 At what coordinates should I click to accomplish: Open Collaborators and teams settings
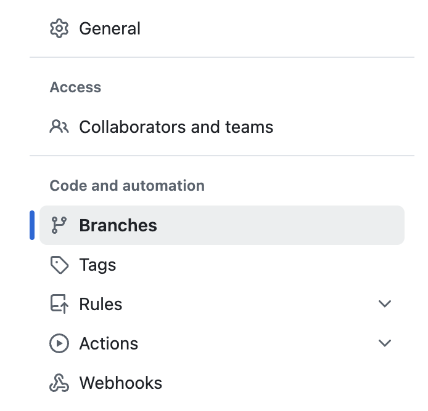pos(176,127)
